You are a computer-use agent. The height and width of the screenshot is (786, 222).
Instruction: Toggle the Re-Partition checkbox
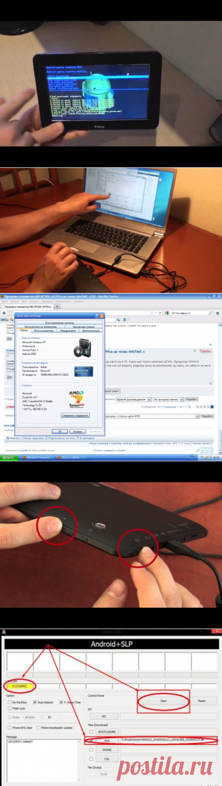tap(10, 702)
